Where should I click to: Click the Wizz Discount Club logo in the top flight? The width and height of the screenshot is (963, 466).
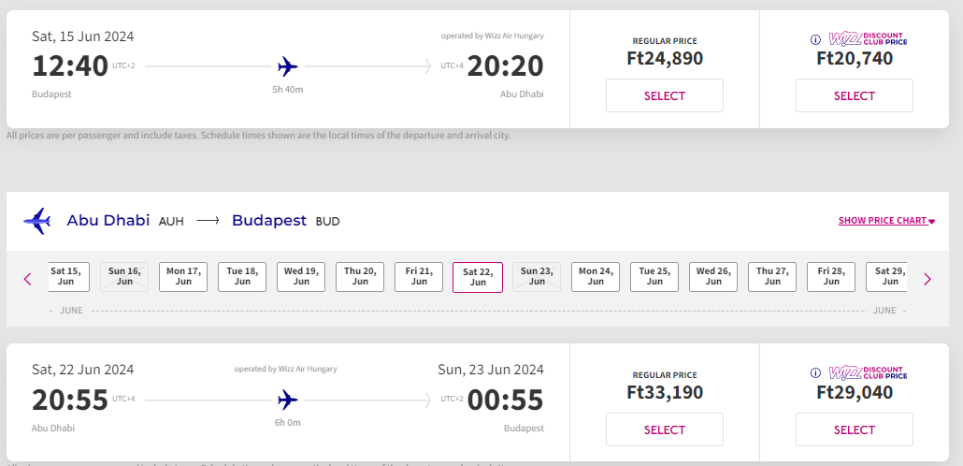(869, 39)
